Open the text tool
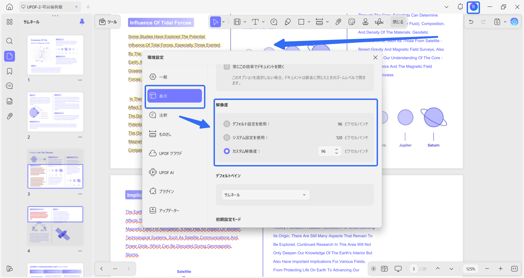The width and height of the screenshot is (524, 278). pos(256,22)
